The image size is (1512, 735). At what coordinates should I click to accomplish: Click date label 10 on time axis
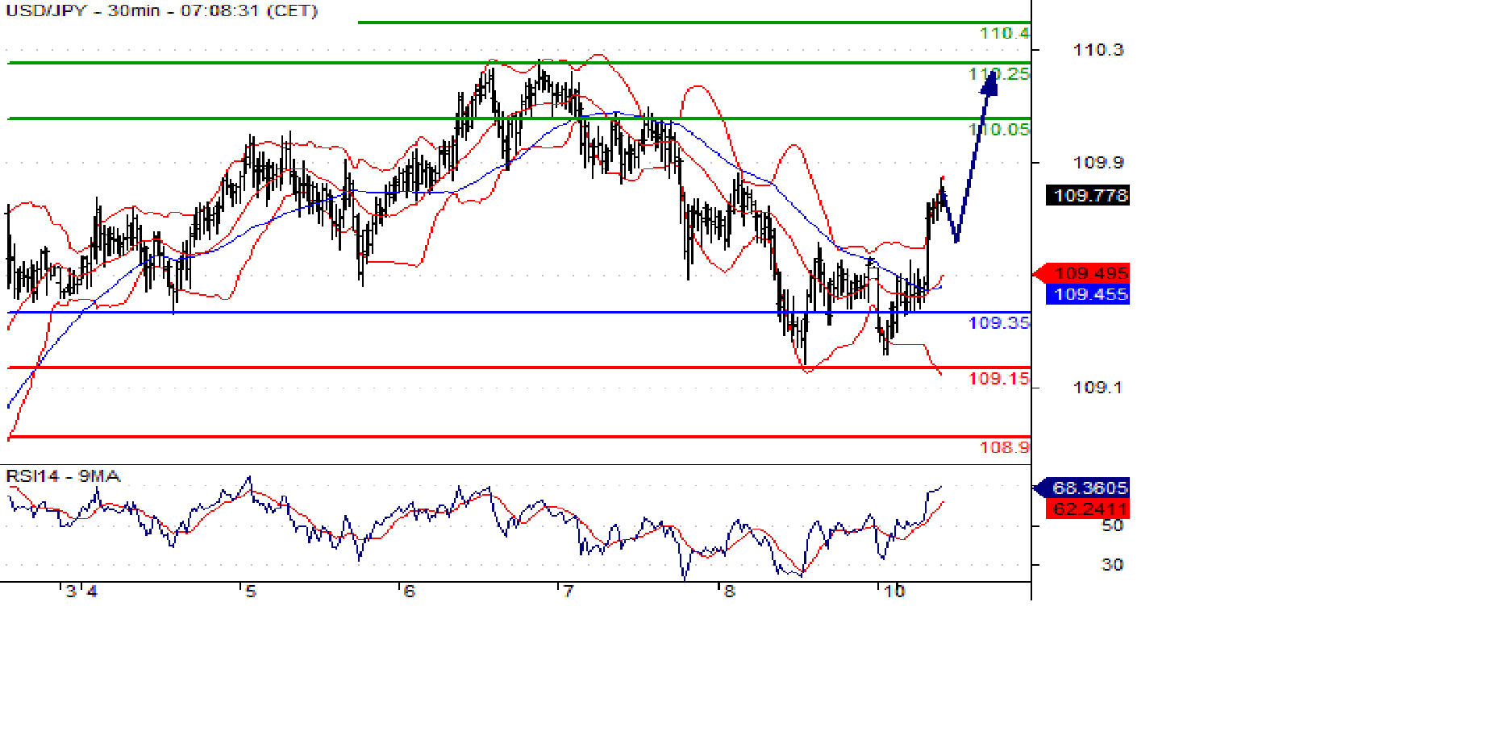894,592
